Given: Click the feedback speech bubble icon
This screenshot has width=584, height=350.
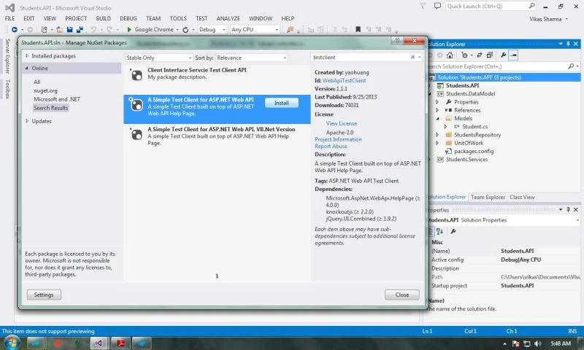Looking at the screenshot, I should pyautogui.click(x=437, y=6).
